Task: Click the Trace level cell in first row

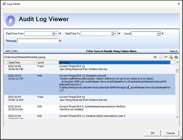Action: [40, 66]
